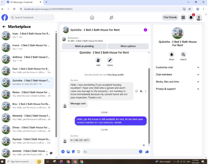Open the apps grid menu icon
The image size is (212, 164).
[183, 17]
